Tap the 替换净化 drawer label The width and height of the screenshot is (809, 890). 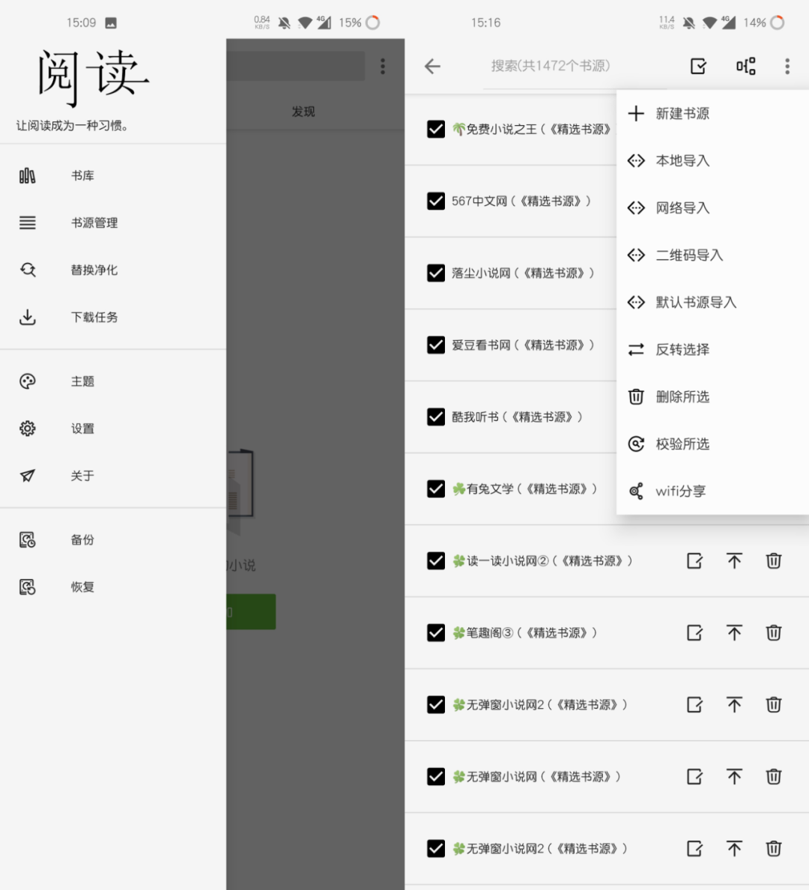coord(94,270)
